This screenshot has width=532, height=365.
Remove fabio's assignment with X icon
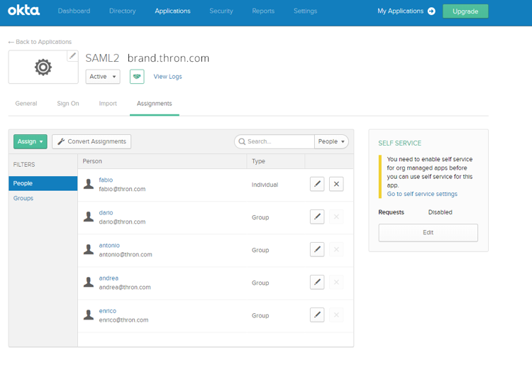(x=336, y=184)
